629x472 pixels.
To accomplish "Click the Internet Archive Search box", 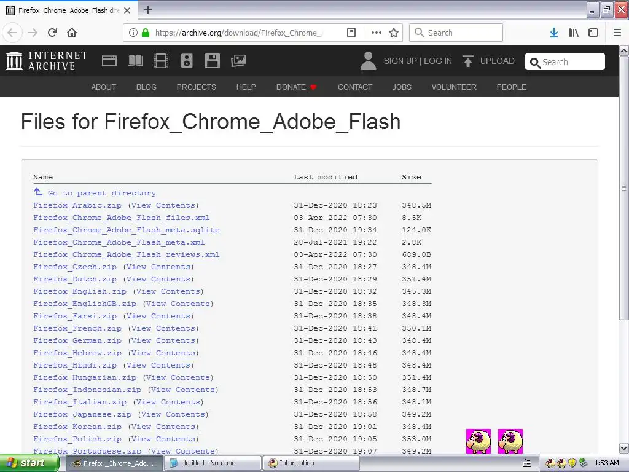I will [565, 62].
